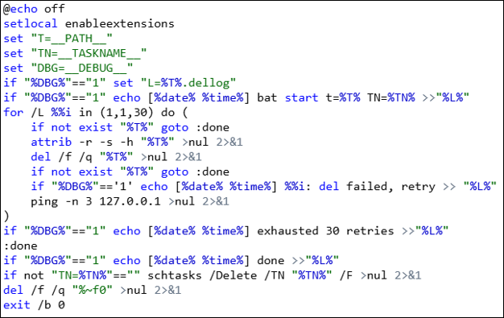Click the "exhausted 30 retries" text

tap(325, 231)
